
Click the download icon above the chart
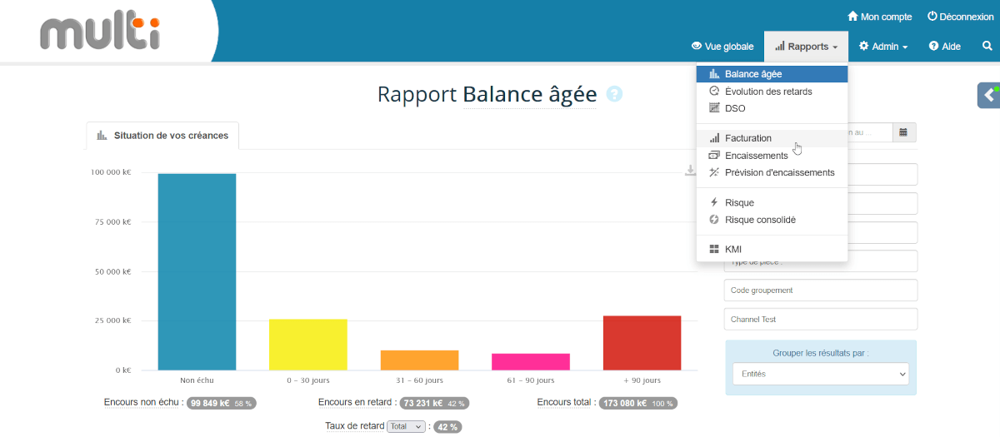(690, 171)
